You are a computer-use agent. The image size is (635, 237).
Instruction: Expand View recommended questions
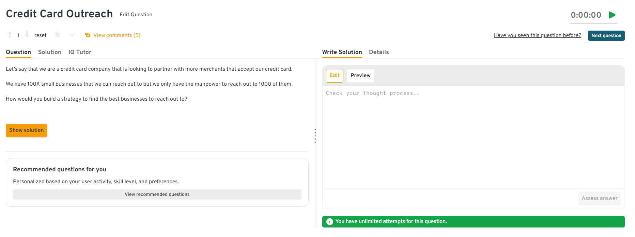157,194
